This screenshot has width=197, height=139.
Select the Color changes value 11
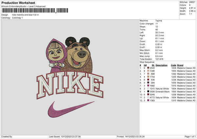coord(157,24)
